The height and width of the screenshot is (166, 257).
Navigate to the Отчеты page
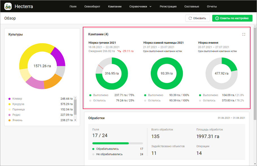pos(212,6)
